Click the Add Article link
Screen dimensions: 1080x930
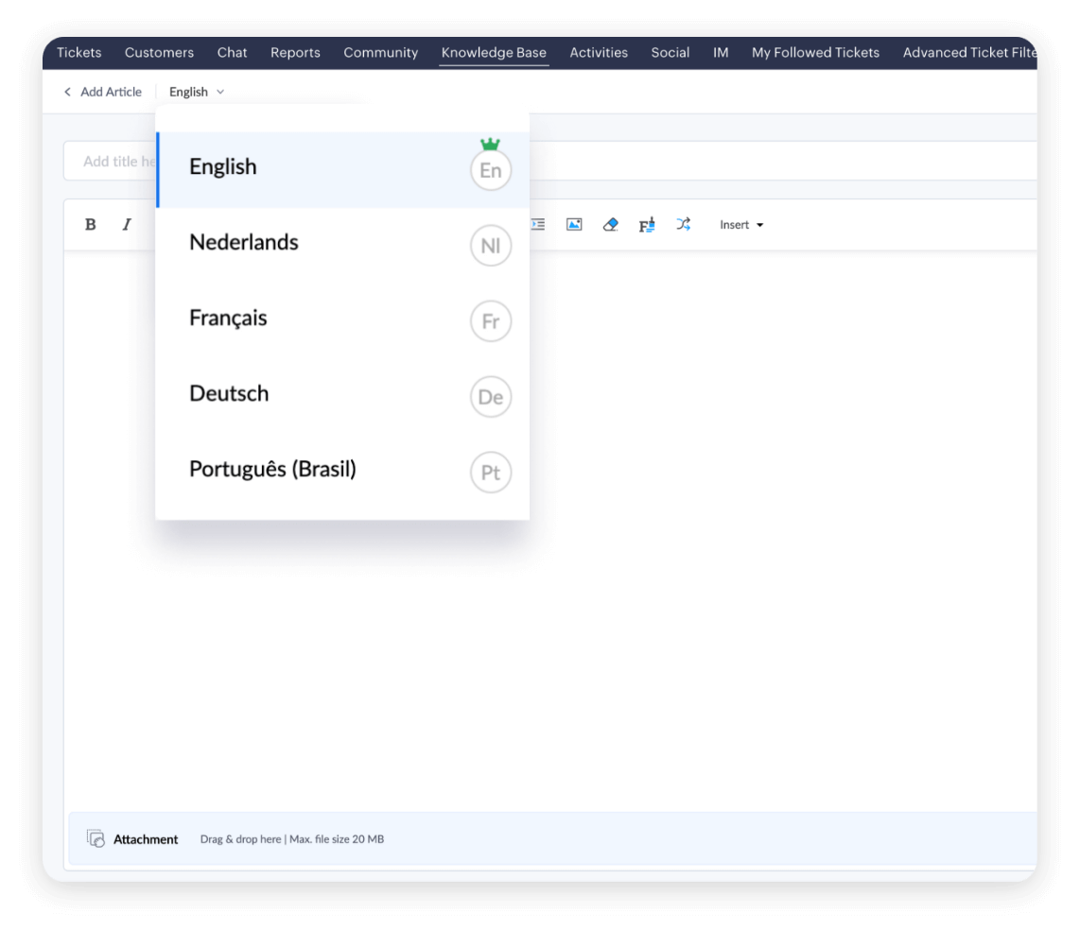[111, 92]
